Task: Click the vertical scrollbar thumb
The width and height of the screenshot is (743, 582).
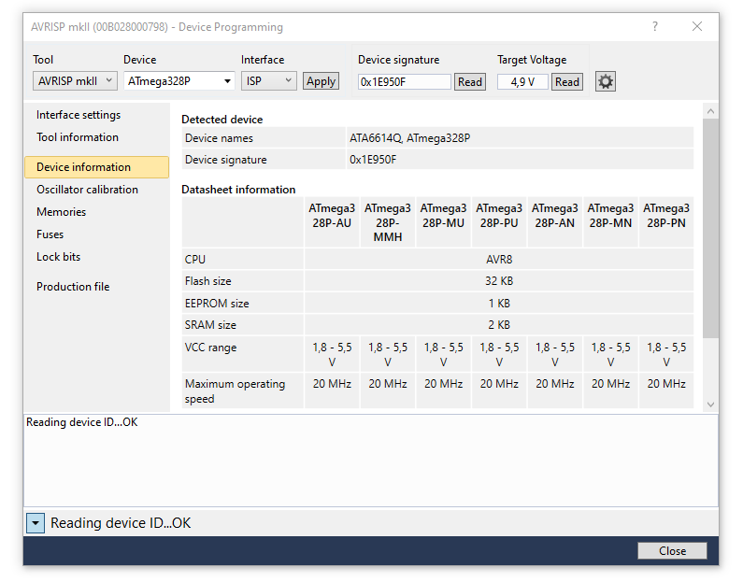Action: (710, 228)
